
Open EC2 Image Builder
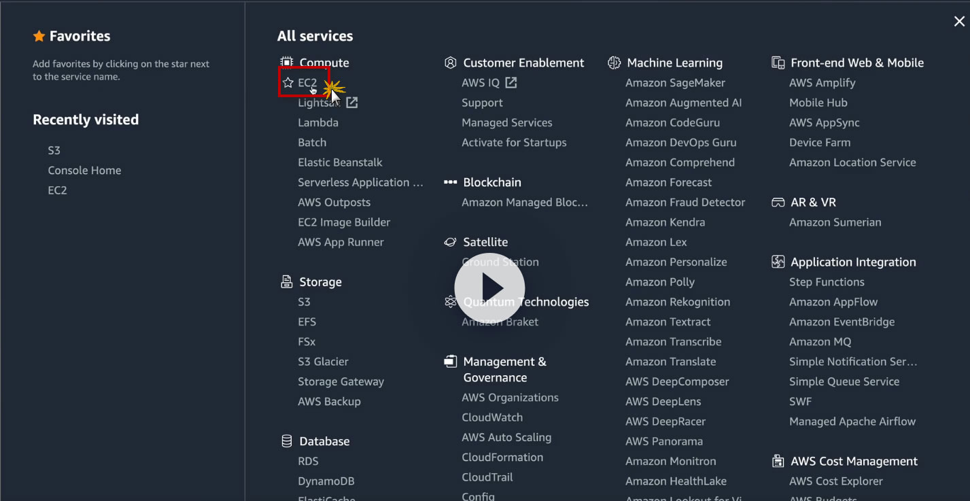click(344, 222)
